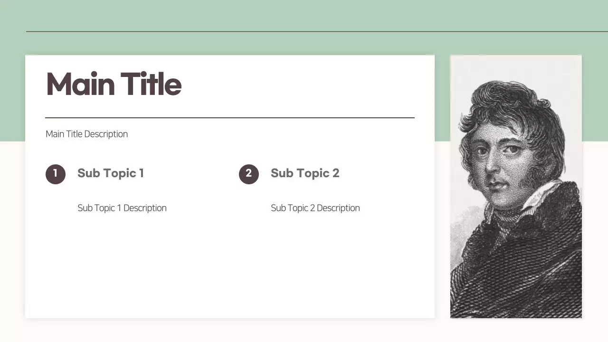This screenshot has width=608, height=342.
Task: Select the engraved portrait image
Action: click(516, 186)
